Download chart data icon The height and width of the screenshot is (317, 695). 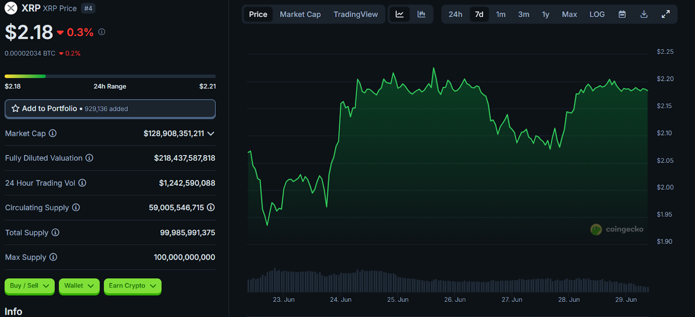coord(644,14)
